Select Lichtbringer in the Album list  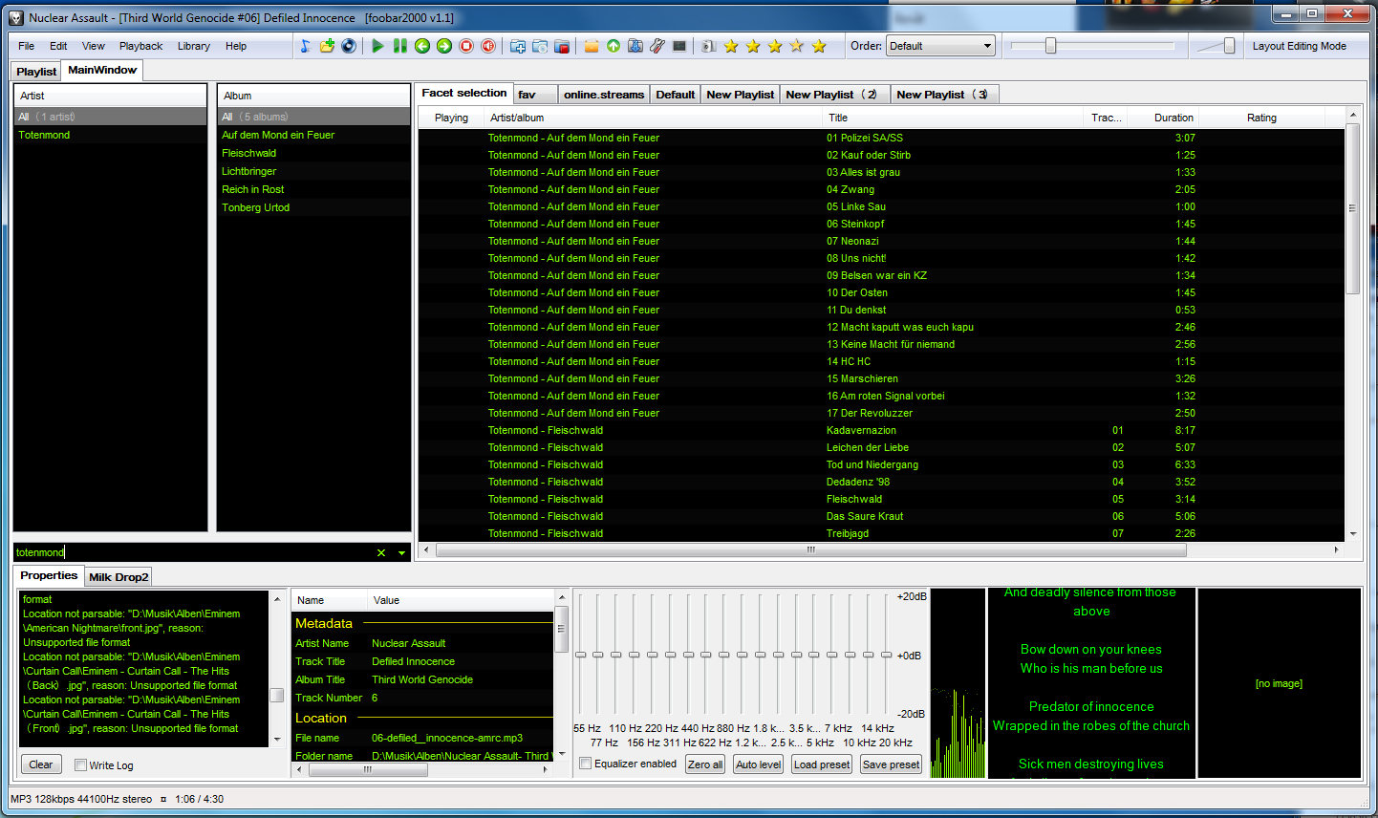[249, 171]
